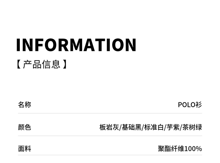Click the 聚酯纤维 fabric text
Screen dimensions: 220x163
pos(171,149)
